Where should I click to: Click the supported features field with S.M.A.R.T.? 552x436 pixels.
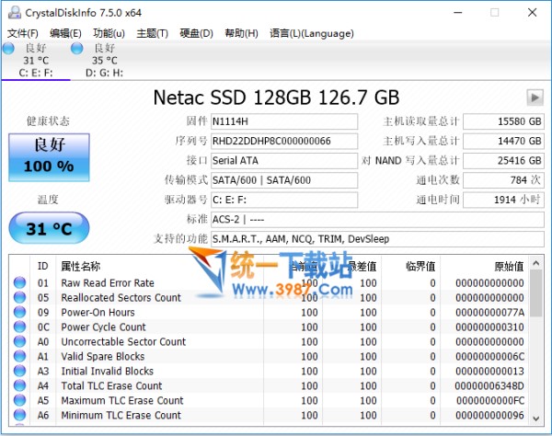coord(377,239)
